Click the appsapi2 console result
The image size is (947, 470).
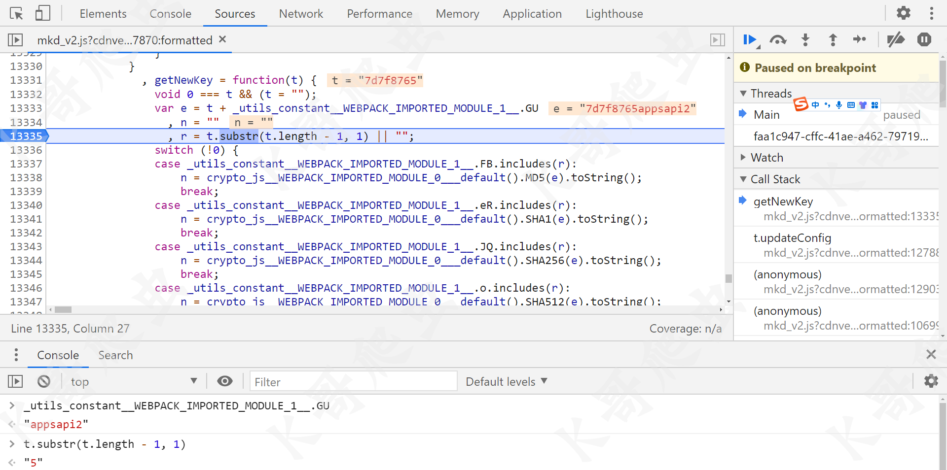[56, 424]
